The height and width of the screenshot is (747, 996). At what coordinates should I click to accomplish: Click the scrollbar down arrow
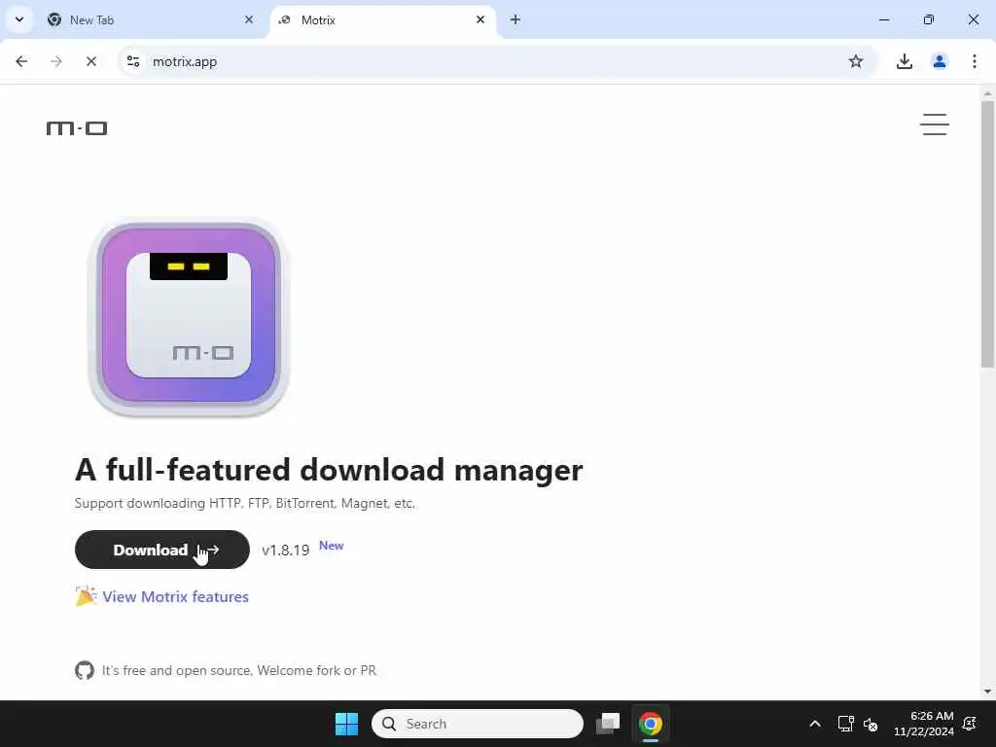click(988, 692)
